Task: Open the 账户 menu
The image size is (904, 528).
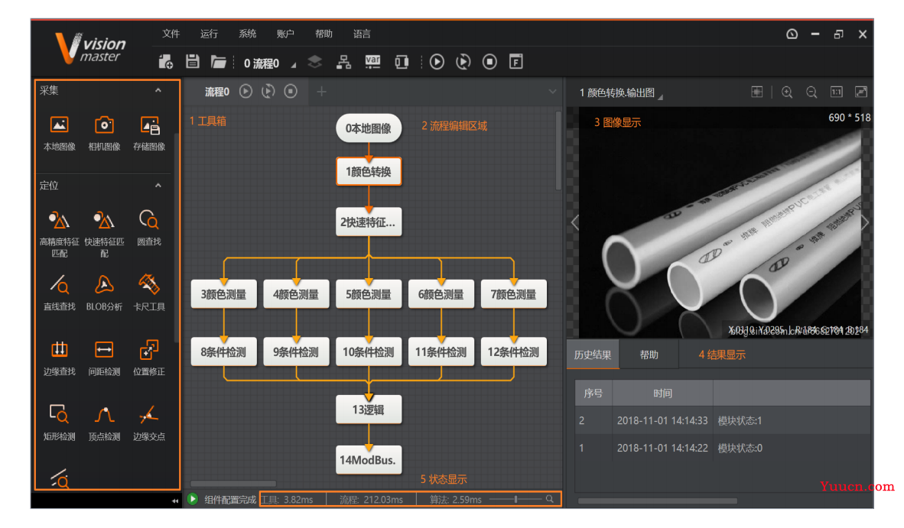Action: coord(285,34)
